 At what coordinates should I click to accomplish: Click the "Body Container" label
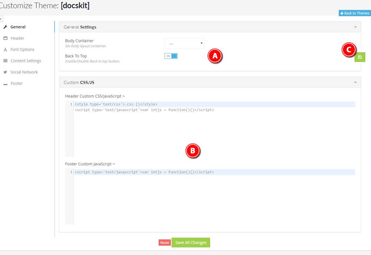click(79, 41)
